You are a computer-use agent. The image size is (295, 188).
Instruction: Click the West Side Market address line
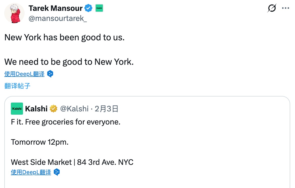pyautogui.click(x=72, y=162)
